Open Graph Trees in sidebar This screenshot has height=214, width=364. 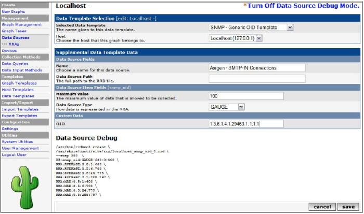coord(14,31)
